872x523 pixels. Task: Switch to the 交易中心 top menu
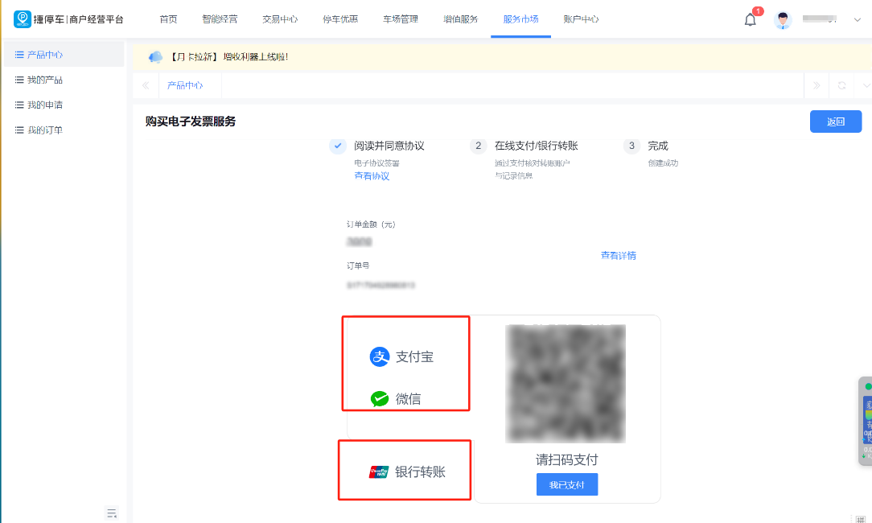pyautogui.click(x=280, y=19)
